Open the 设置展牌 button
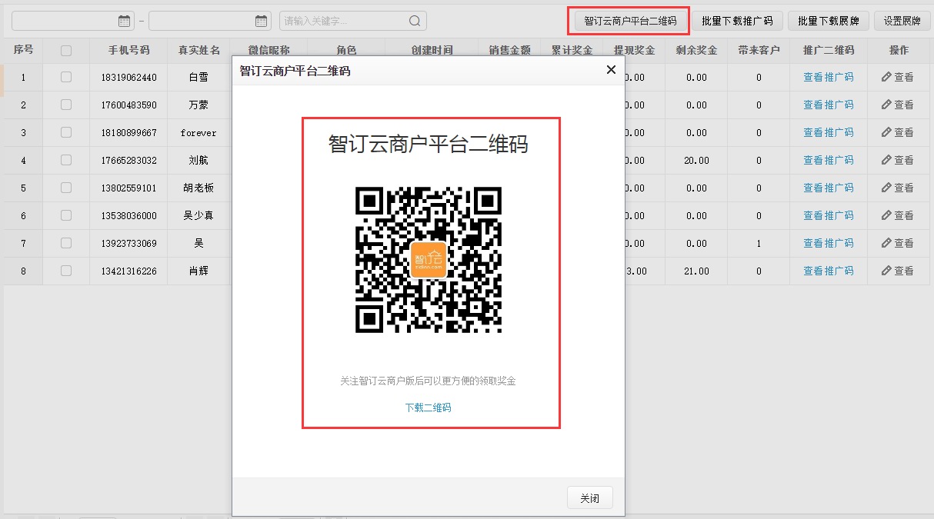934x519 pixels. [902, 21]
